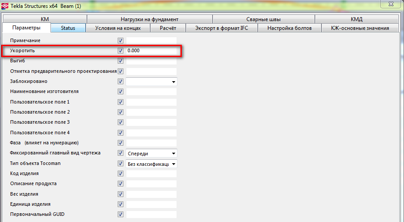404x222 pixels.
Task: Toggle the Тип объекта Tocoman checkbox
Action: tap(120, 164)
